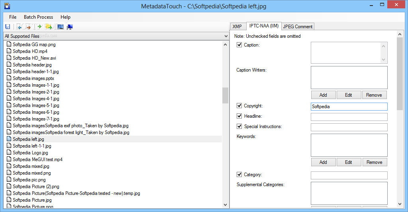Click into the Headline text field
The width and height of the screenshot is (408, 212).
(x=349, y=117)
